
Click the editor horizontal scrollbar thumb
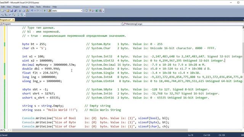pyautogui.click(x=100, y=130)
